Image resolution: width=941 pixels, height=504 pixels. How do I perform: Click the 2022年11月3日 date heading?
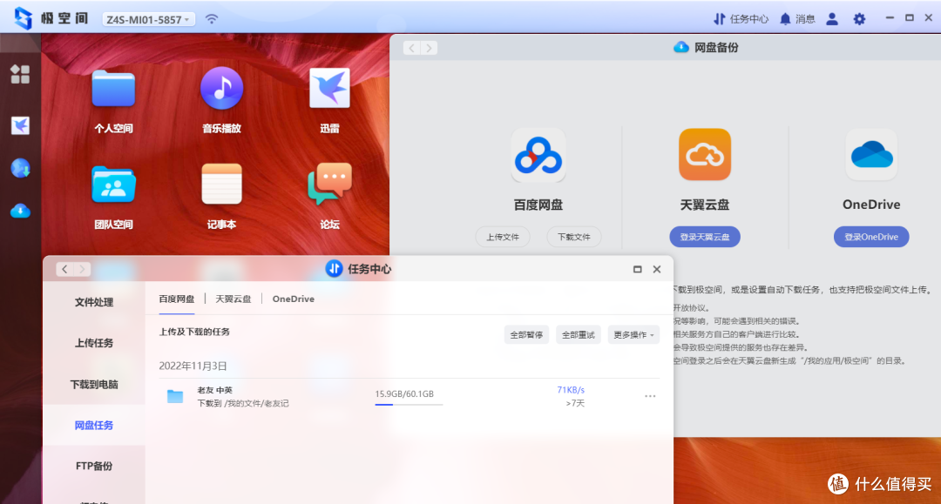pos(193,366)
